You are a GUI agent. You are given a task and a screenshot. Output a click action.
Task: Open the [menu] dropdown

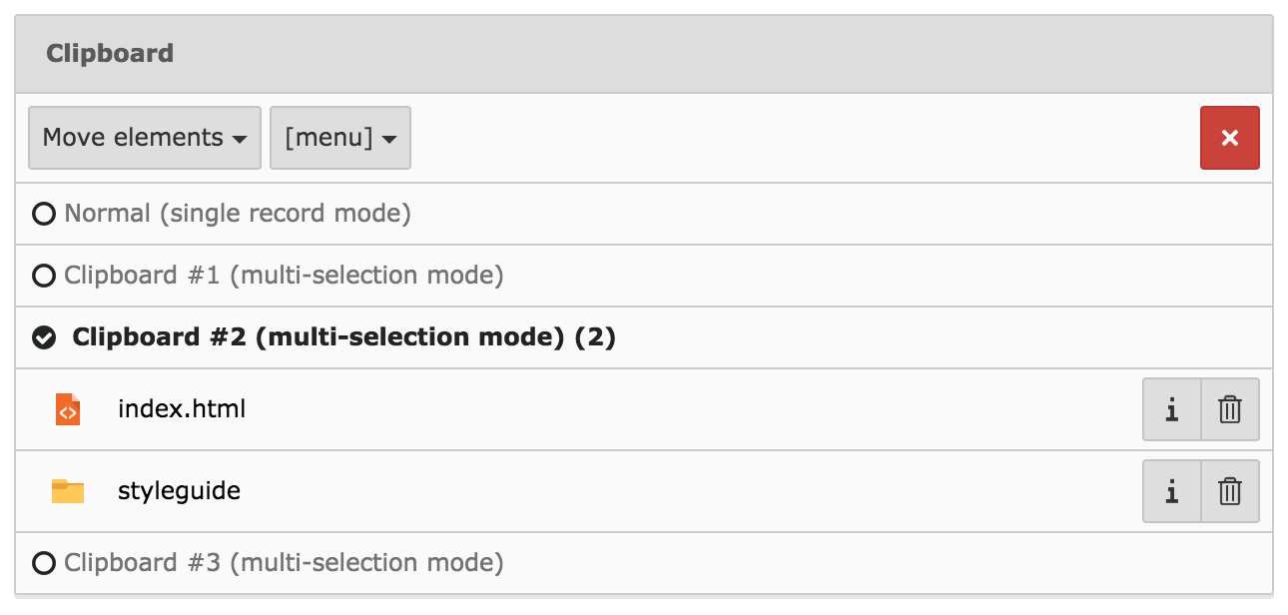pyautogui.click(x=339, y=138)
